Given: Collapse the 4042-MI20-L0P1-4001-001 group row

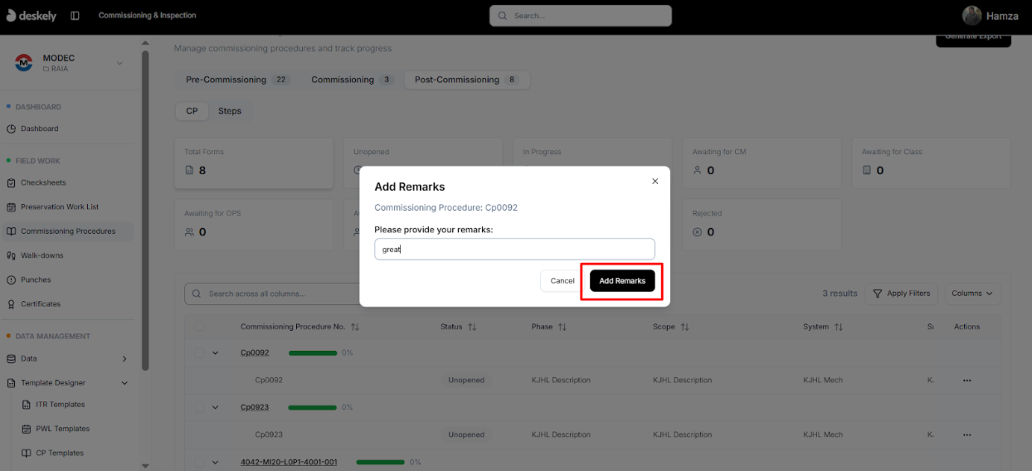Looking at the screenshot, I should pos(216,462).
